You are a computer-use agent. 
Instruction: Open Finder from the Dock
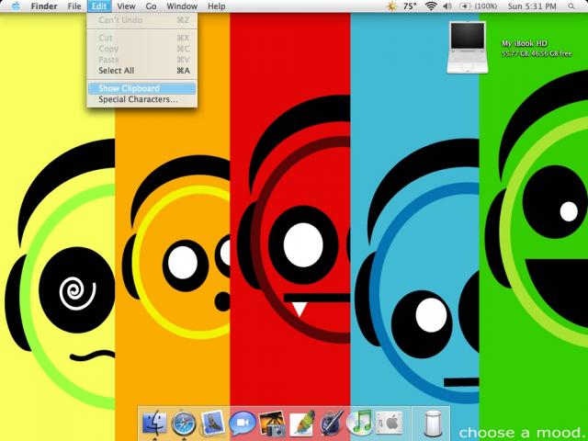click(x=154, y=423)
